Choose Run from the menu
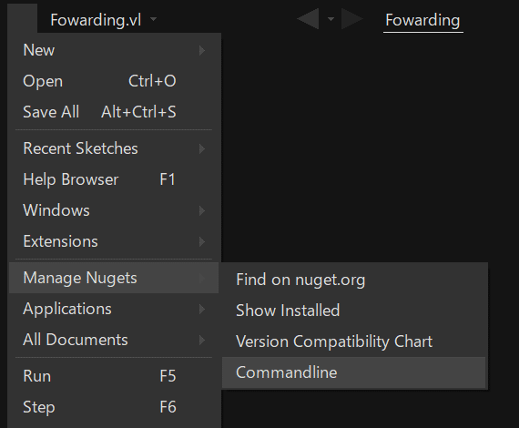The height and width of the screenshot is (428, 519). [x=114, y=376]
